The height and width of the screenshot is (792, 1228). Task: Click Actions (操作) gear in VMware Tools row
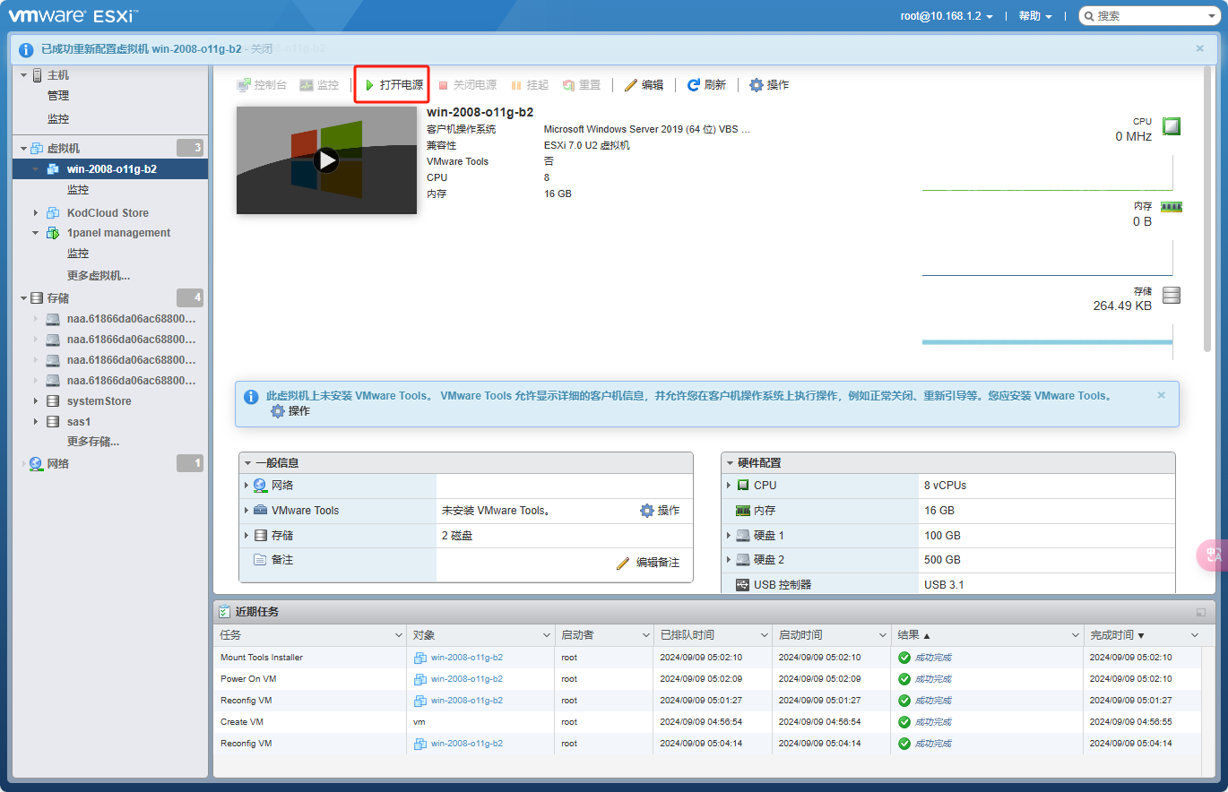click(660, 511)
